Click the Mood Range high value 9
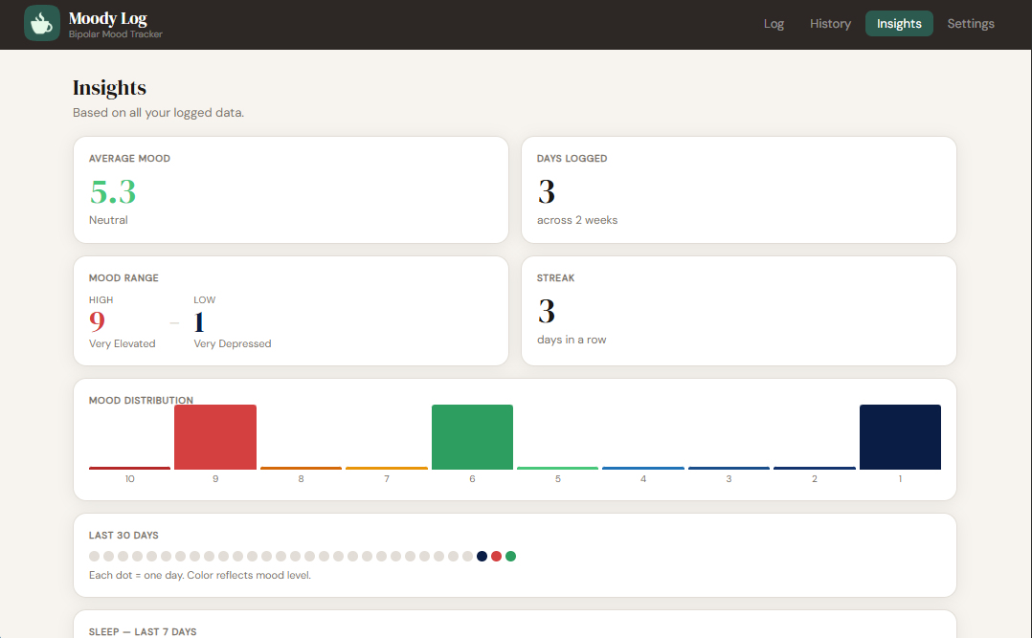The height and width of the screenshot is (638, 1032). pos(97,321)
